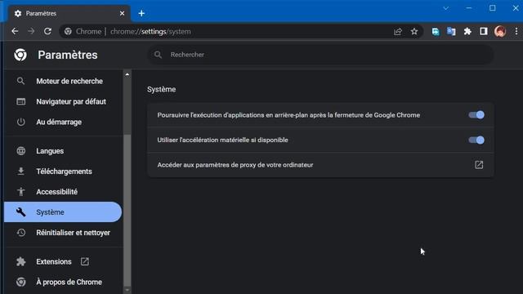Reload the settings page

coord(47,31)
